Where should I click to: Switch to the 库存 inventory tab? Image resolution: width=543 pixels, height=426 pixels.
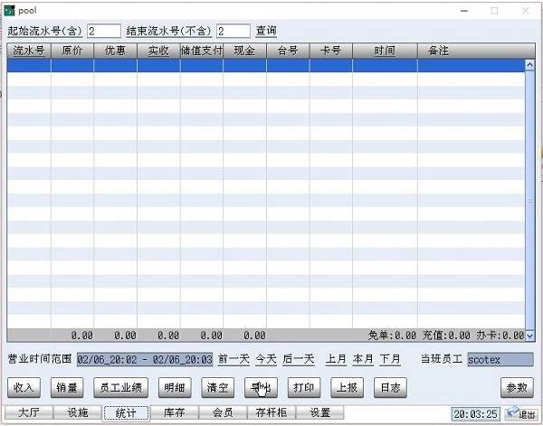click(x=175, y=412)
